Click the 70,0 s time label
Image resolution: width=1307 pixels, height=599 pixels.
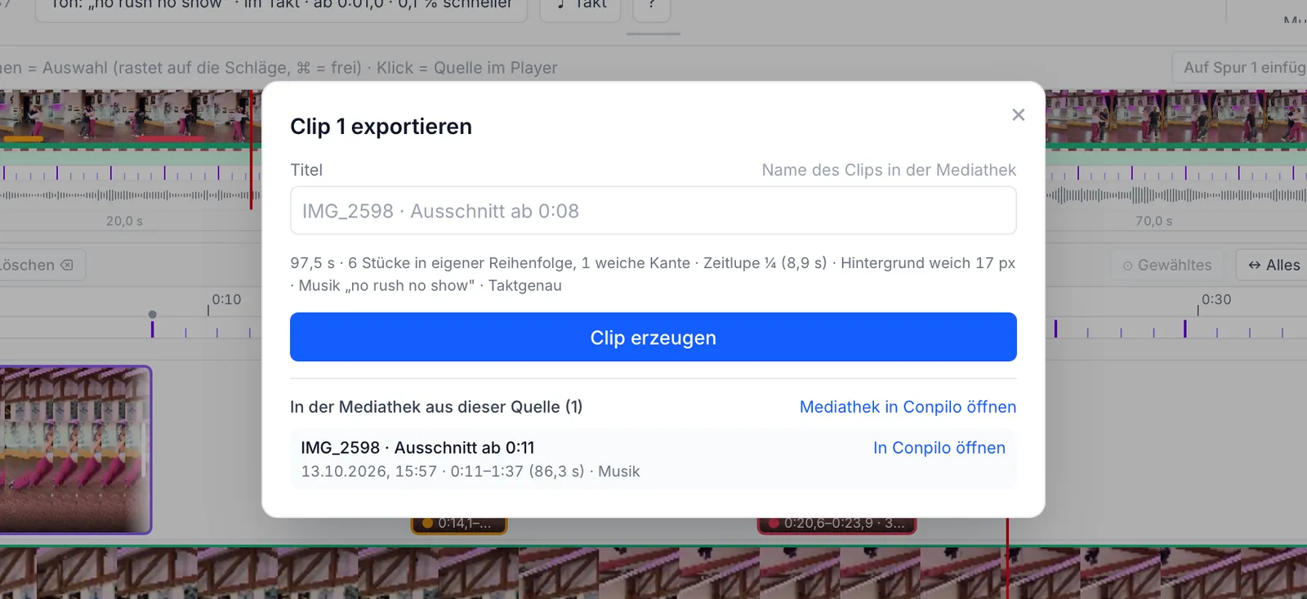(1153, 221)
